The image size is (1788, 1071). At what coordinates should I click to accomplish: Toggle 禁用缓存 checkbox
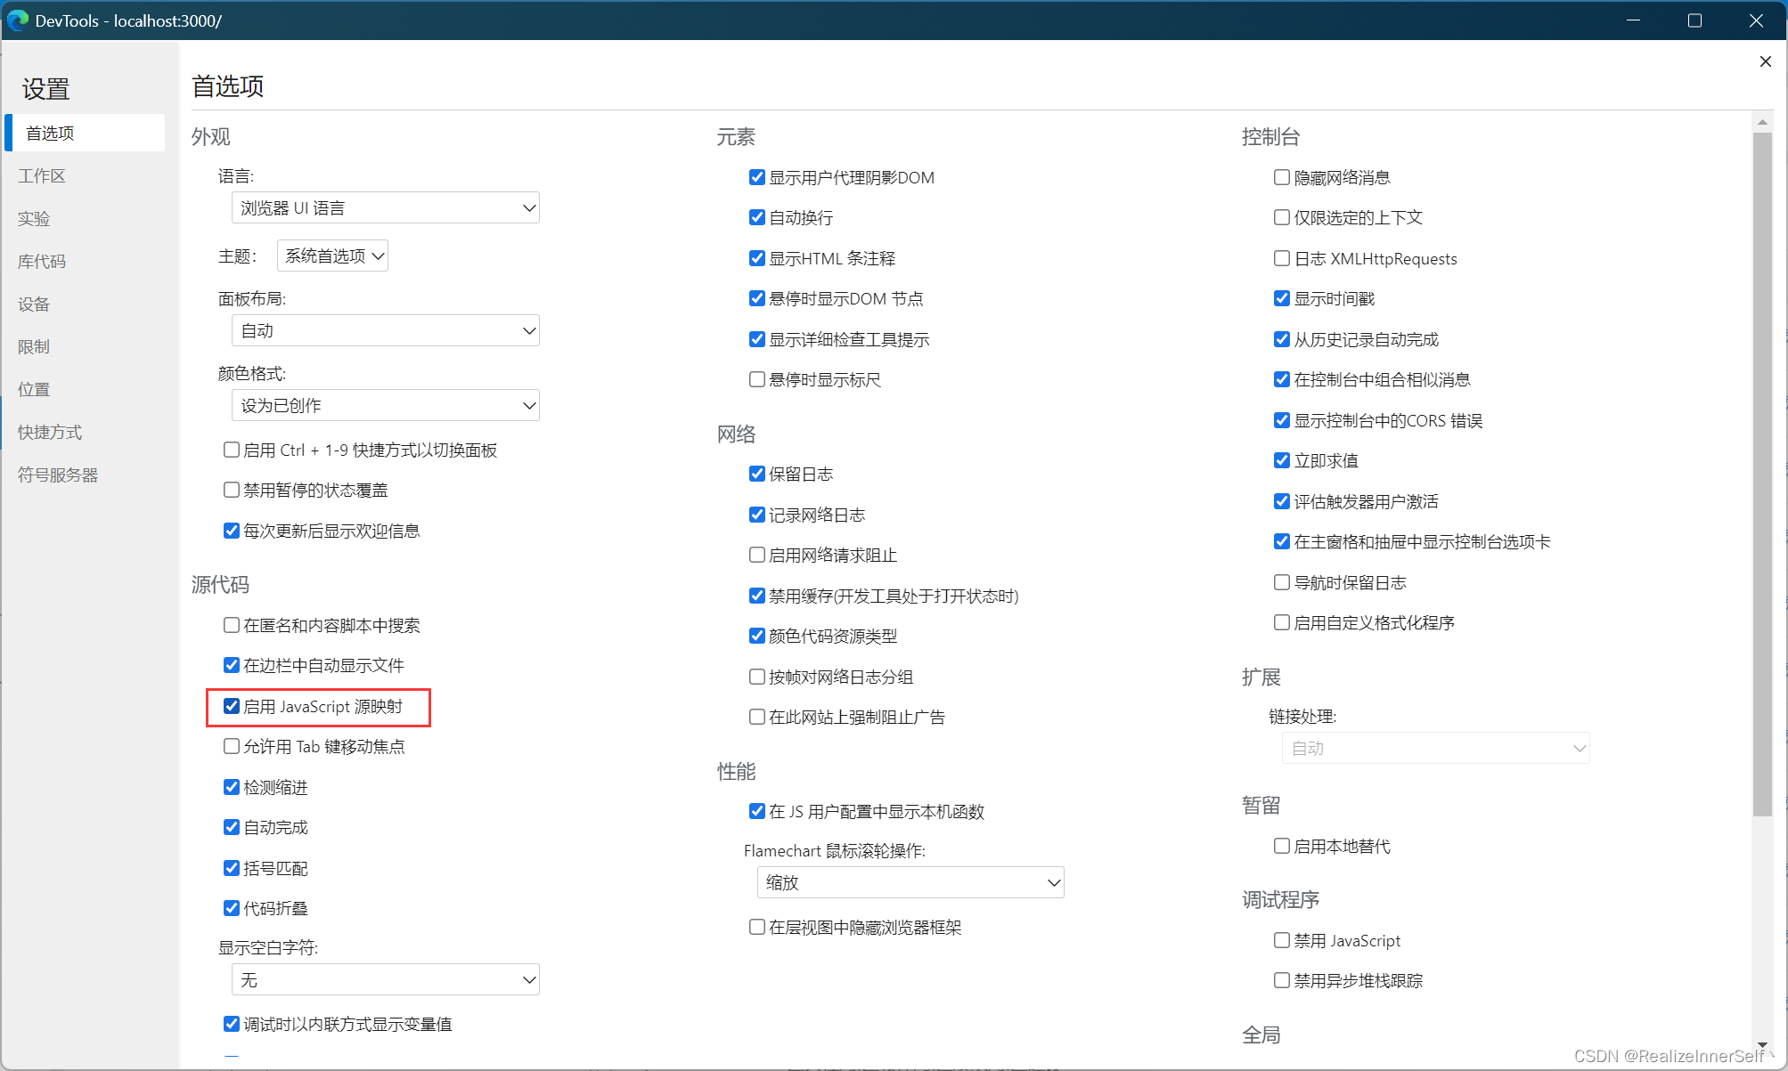point(757,596)
